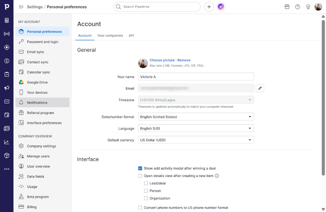The image size is (326, 212).
Task: Open the AI assistant sparkle icon
Action: (x=221, y=7)
